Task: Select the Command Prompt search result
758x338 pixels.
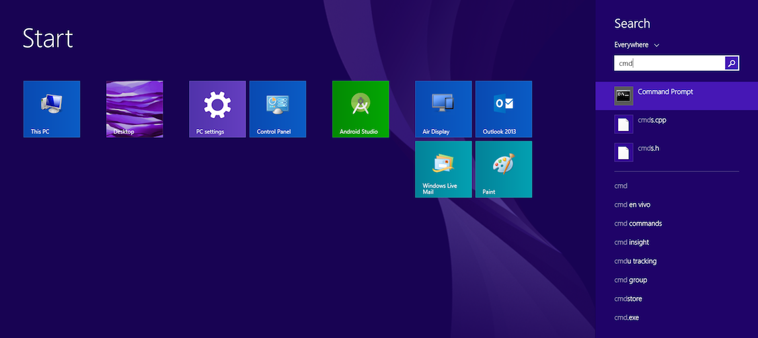Action: point(676,95)
